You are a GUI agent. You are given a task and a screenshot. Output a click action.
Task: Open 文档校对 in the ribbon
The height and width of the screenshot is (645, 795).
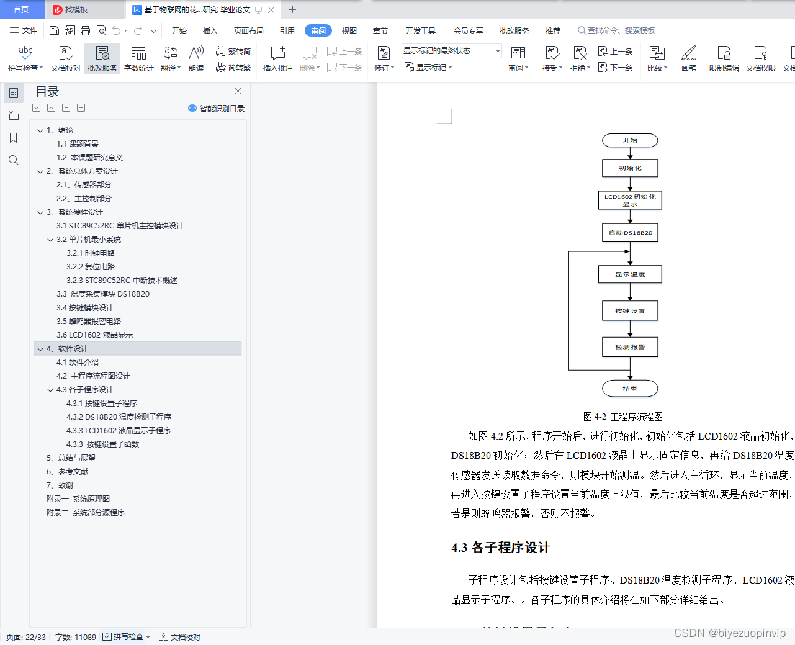coord(66,59)
